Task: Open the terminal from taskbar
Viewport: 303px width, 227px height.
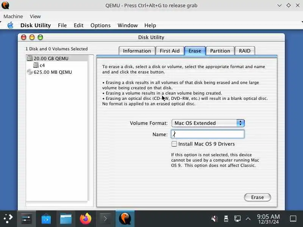Action: pos(105,219)
